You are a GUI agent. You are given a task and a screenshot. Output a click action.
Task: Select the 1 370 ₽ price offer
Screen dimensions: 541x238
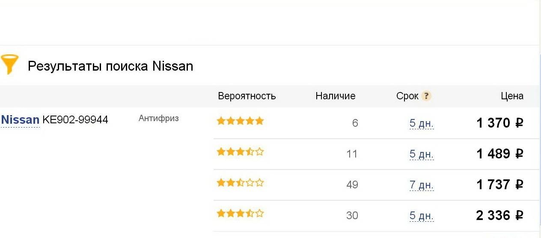(500, 123)
